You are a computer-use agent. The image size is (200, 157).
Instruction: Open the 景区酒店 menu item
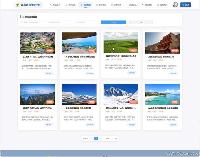pos(101,5)
